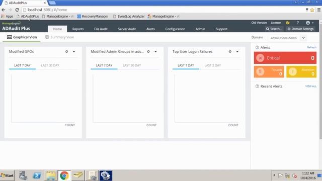Open PowerShell from the taskbar

pyautogui.click(x=37, y=175)
